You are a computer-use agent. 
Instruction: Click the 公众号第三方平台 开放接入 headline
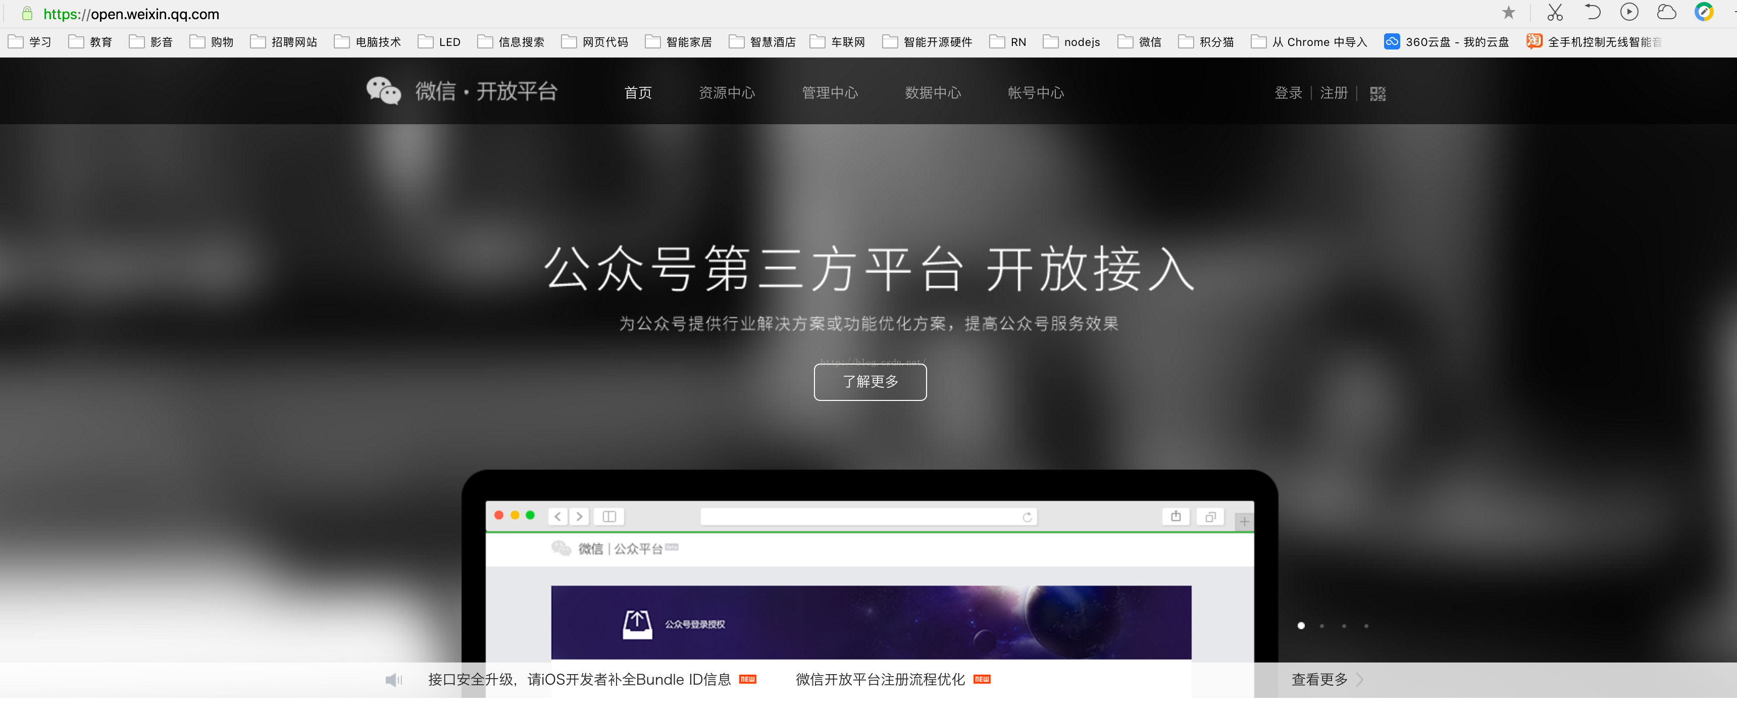click(x=869, y=269)
